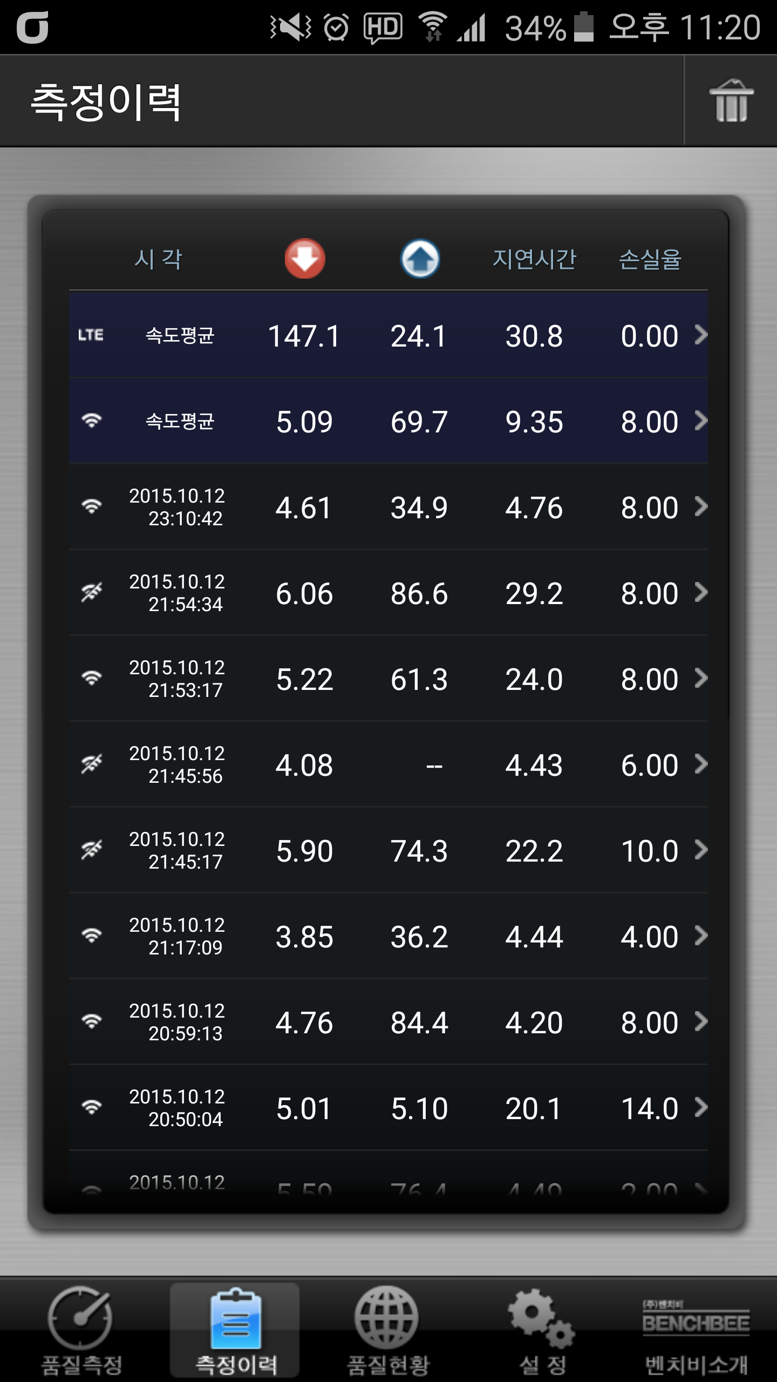Click the 손실율 column header
Screen dimensions: 777x1382
(x=650, y=259)
